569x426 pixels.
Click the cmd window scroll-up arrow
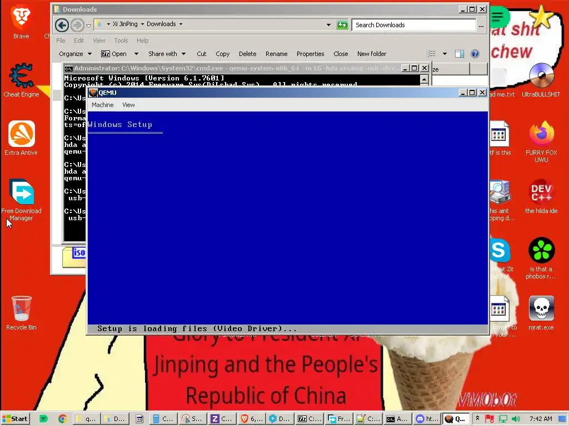(x=424, y=79)
